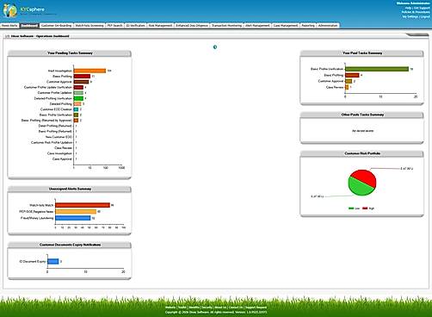
Task: Click the 'Case Review' label in pending tasks
Action: click(63, 148)
